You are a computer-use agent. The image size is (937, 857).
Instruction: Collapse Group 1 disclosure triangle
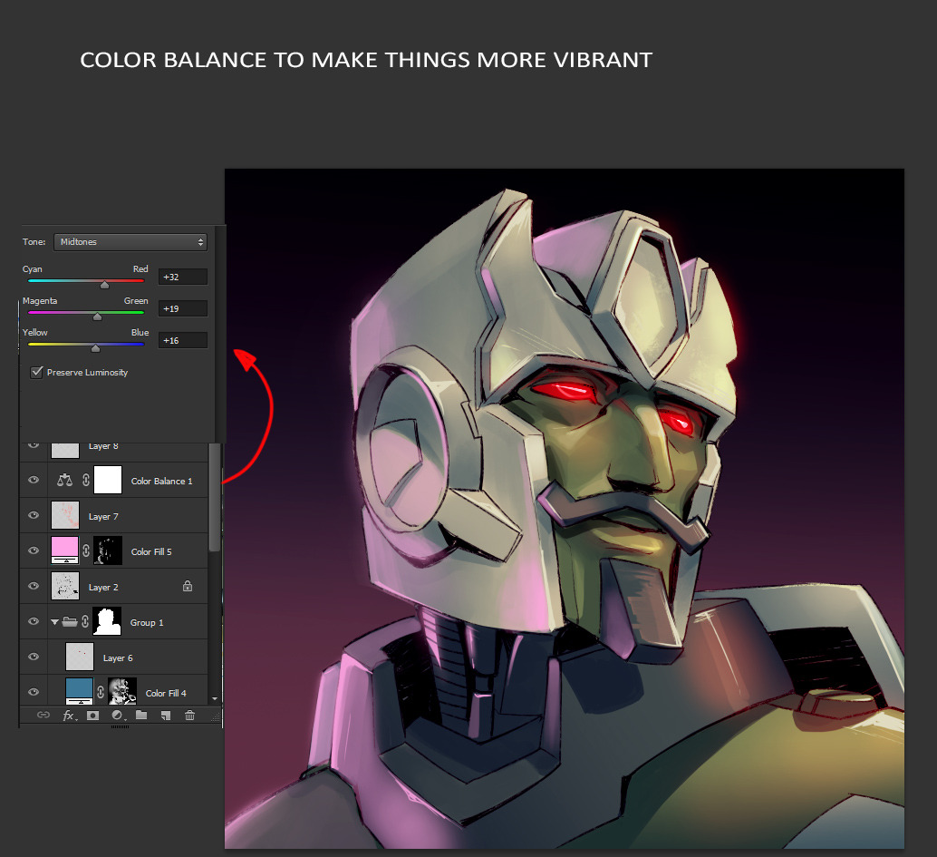[x=55, y=622]
